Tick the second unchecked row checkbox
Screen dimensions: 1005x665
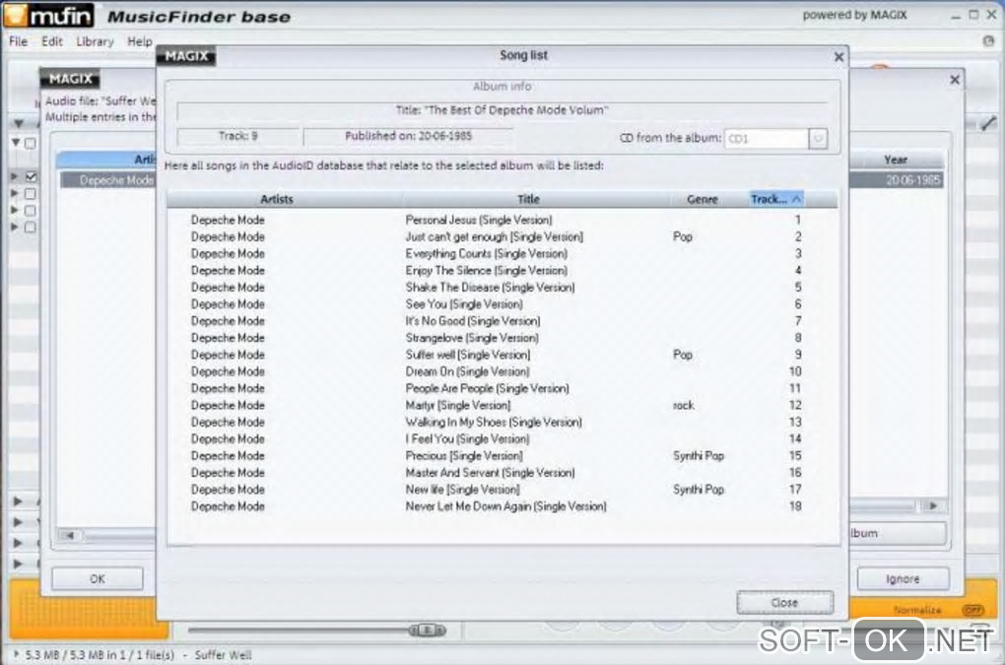coord(31,193)
